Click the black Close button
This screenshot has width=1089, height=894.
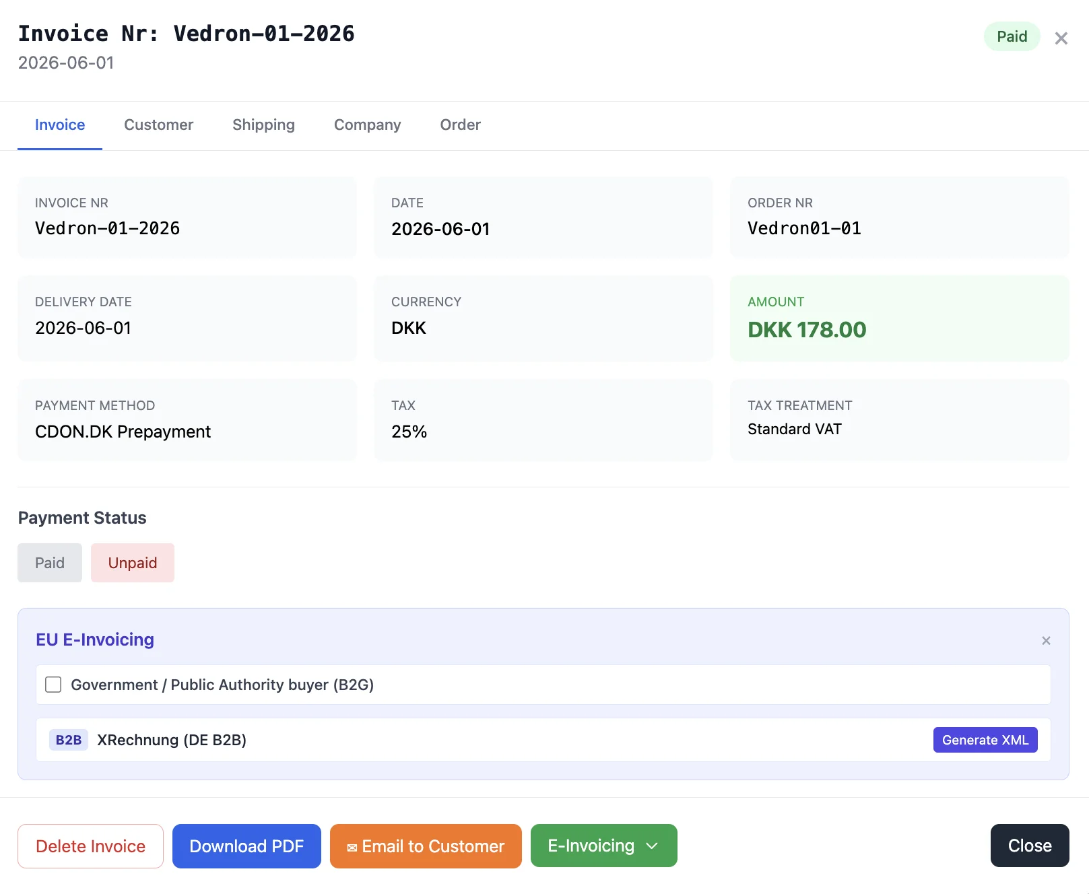click(x=1029, y=846)
